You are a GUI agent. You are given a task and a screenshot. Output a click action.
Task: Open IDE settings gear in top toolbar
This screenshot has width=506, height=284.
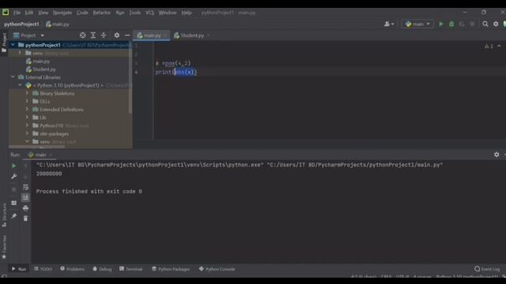496,24
